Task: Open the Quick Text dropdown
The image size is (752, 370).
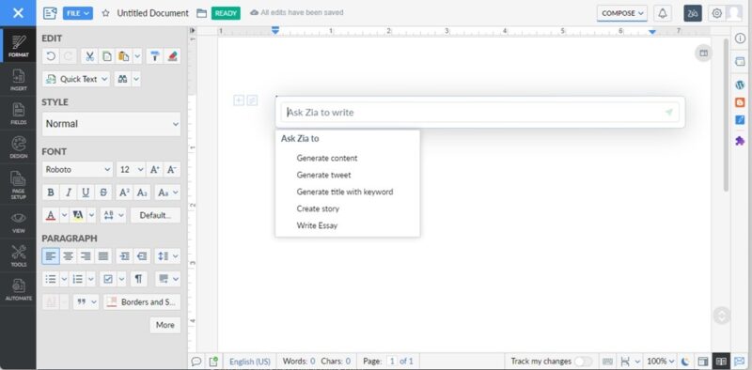Action: coord(76,79)
